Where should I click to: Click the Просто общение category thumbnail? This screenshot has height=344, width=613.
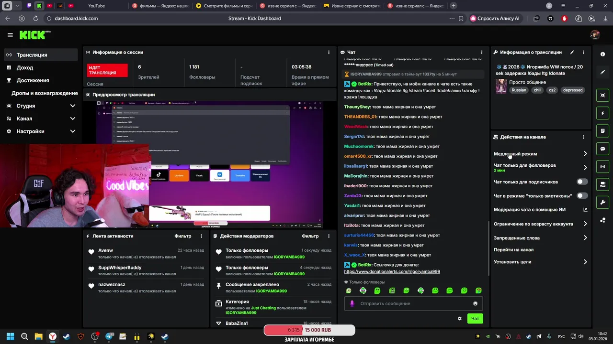pyautogui.click(x=501, y=86)
